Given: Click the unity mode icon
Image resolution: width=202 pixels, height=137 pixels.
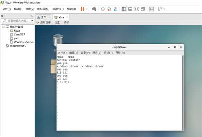Looking at the screenshot, I should pyautogui.click(x=143, y=9).
